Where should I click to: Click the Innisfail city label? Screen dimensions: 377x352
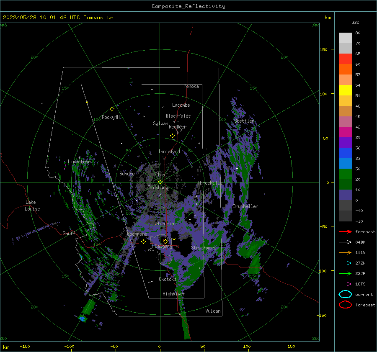(x=169, y=152)
